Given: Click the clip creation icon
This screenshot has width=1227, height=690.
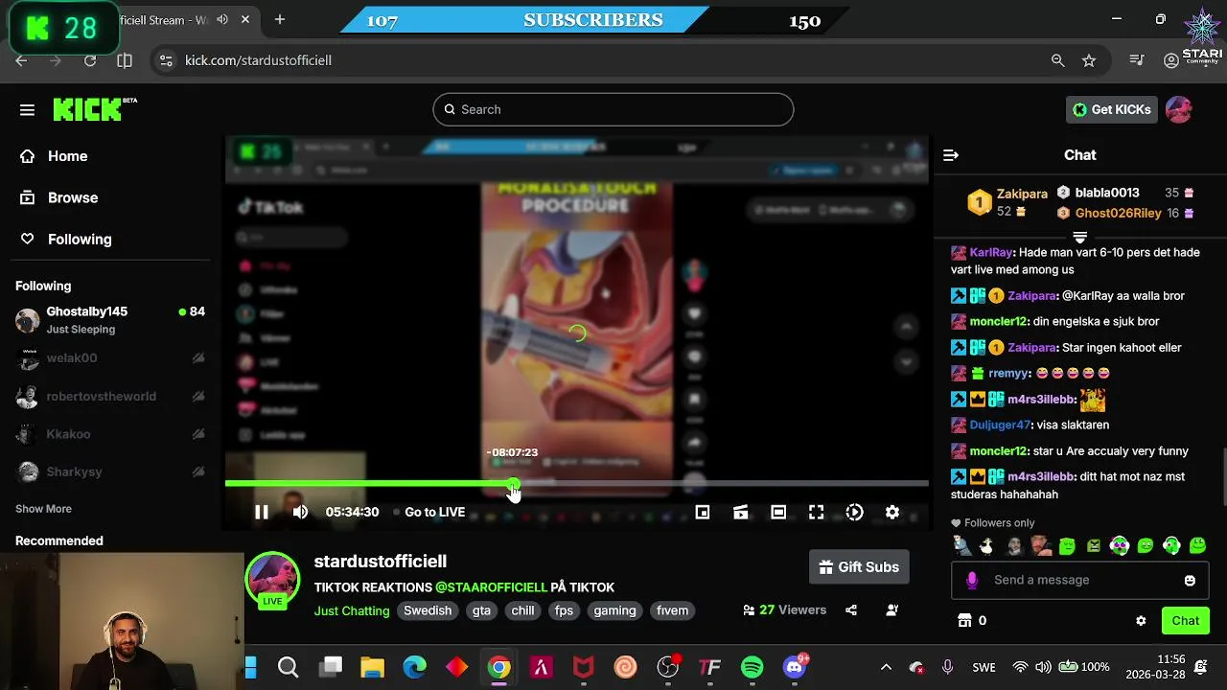Looking at the screenshot, I should [x=740, y=513].
